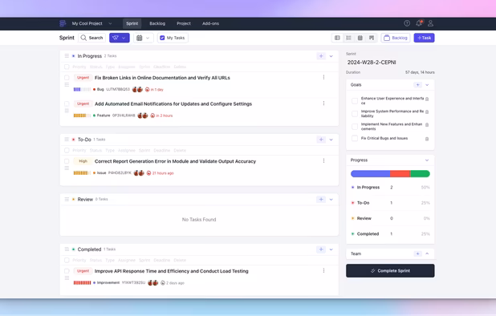Open the Add-ons tab in navbar
Viewport: 496px width, 316px height.
(x=210, y=23)
